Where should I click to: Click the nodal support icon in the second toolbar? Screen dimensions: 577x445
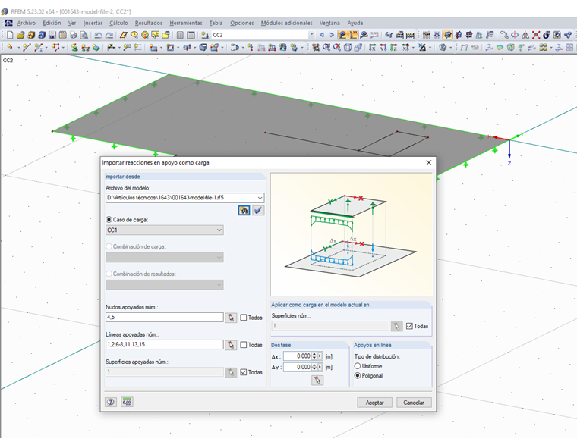pos(74,47)
